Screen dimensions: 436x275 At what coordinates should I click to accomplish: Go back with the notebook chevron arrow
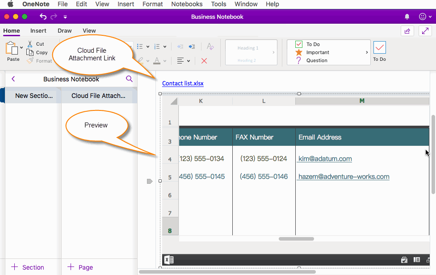(13, 79)
